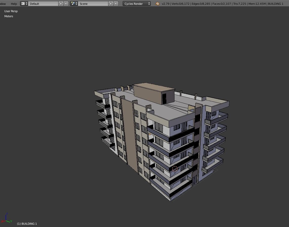289x227 pixels.
Task: Open the Cycles Render engine dropdown
Action: (x=137, y=4)
